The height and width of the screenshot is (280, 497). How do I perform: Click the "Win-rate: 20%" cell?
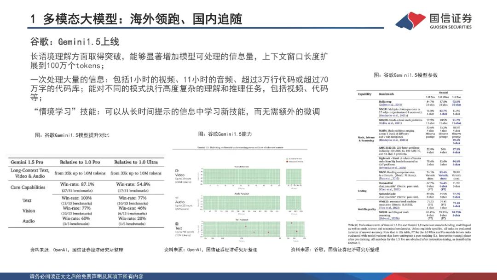132,218
